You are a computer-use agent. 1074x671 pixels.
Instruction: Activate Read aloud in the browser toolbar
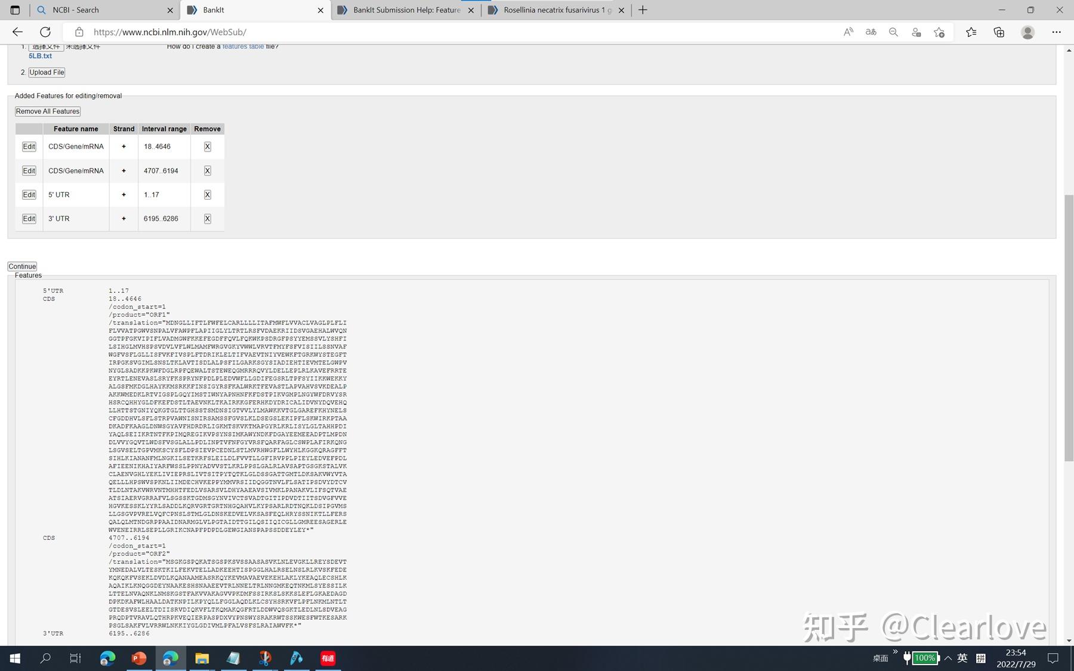pyautogui.click(x=848, y=32)
